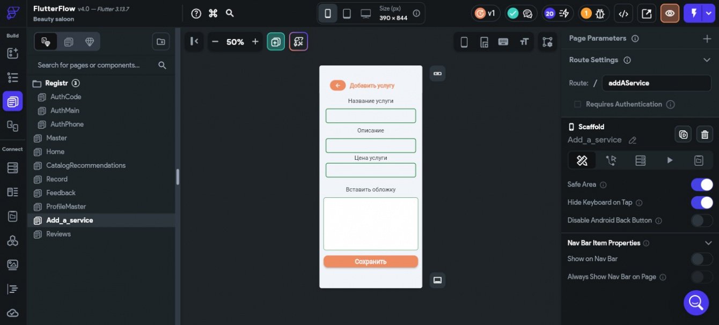
Task: Toggle Hide Keyboard on Tap switch
Action: tap(702, 203)
